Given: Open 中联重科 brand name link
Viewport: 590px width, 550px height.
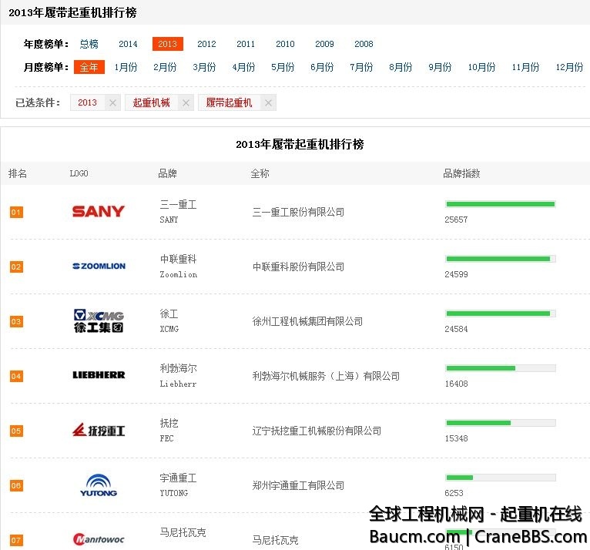Looking at the screenshot, I should pyautogui.click(x=178, y=259).
